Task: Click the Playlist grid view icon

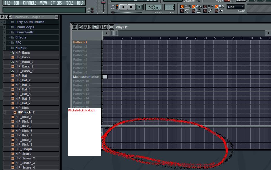Action: (112, 27)
